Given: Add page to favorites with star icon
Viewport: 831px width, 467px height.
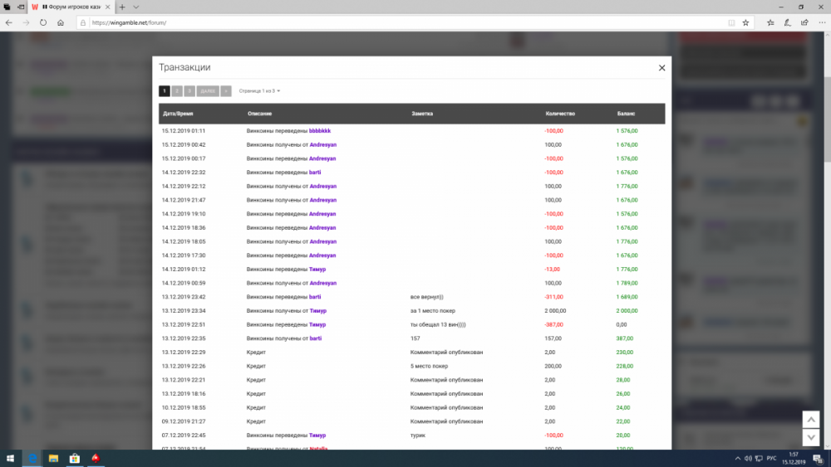Looking at the screenshot, I should (x=745, y=22).
